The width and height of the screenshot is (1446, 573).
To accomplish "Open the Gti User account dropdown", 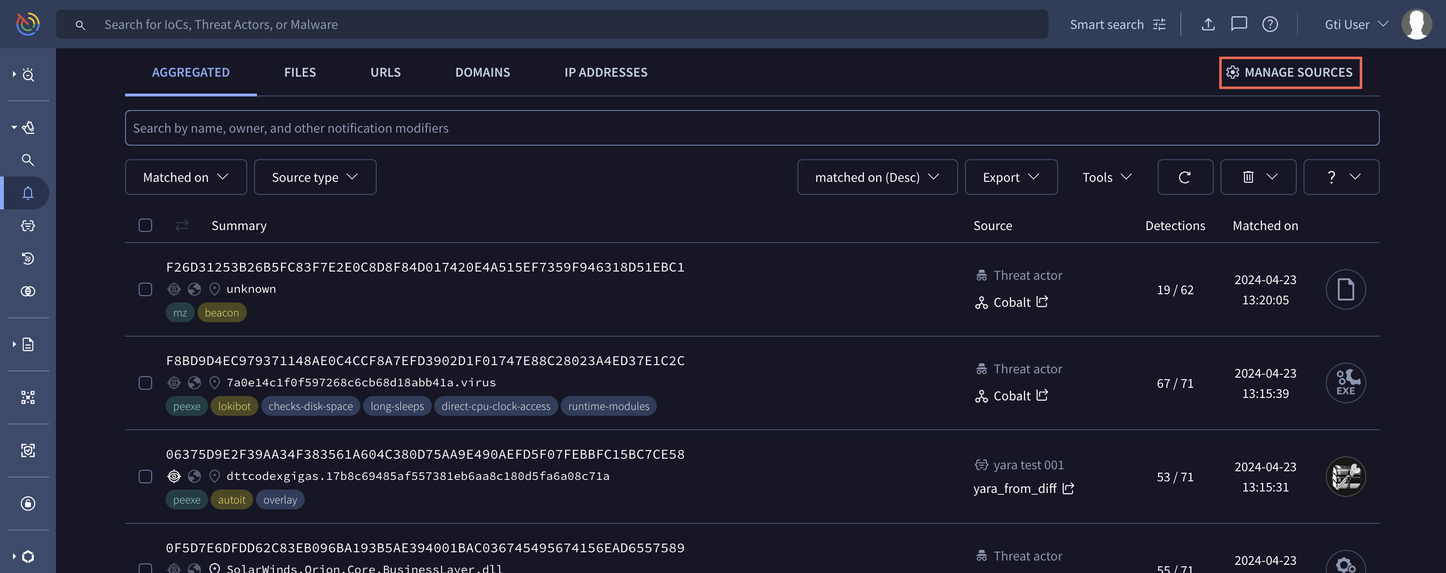I will tap(1356, 24).
